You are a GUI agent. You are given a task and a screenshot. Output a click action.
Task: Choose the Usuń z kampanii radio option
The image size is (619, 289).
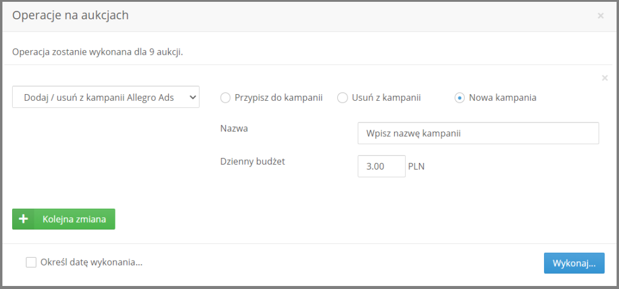(342, 98)
